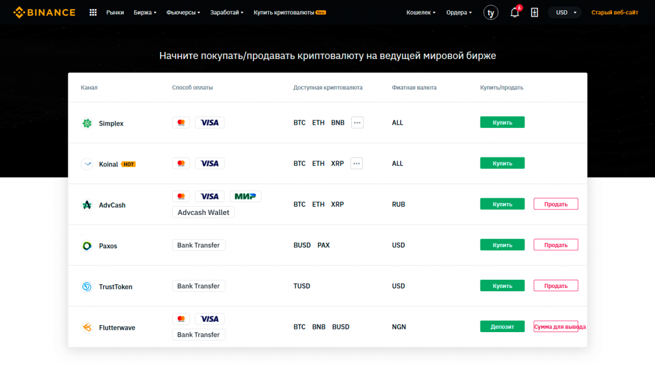Open the Рынки menu item
The image size is (655, 368).
[115, 12]
